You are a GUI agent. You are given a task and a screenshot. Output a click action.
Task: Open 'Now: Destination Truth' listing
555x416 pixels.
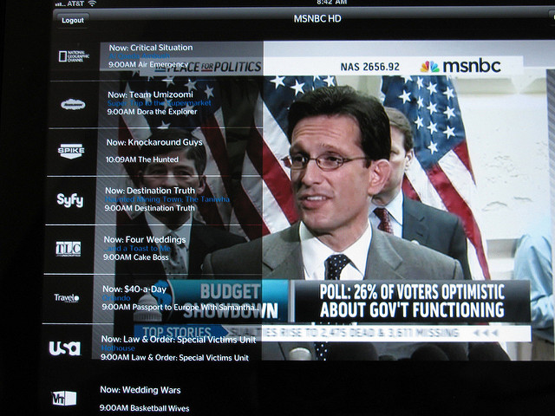click(150, 191)
